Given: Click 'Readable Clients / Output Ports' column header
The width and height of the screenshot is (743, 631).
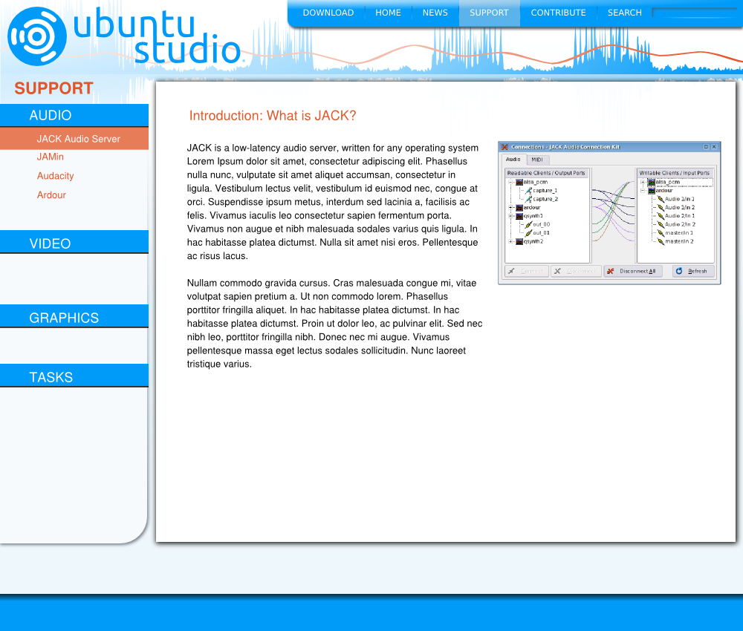Looking at the screenshot, I should point(546,173).
